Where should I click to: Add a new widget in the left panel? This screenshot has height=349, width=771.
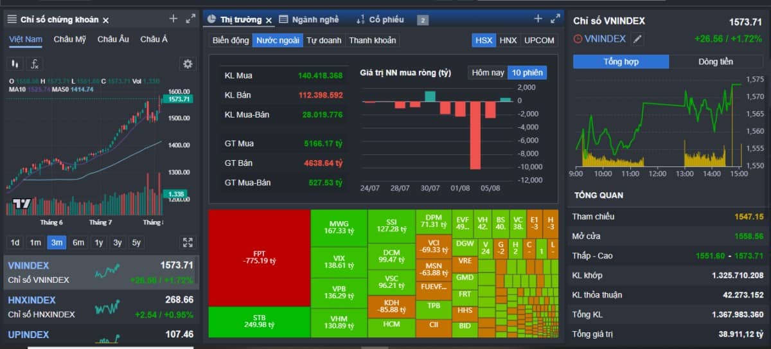173,19
